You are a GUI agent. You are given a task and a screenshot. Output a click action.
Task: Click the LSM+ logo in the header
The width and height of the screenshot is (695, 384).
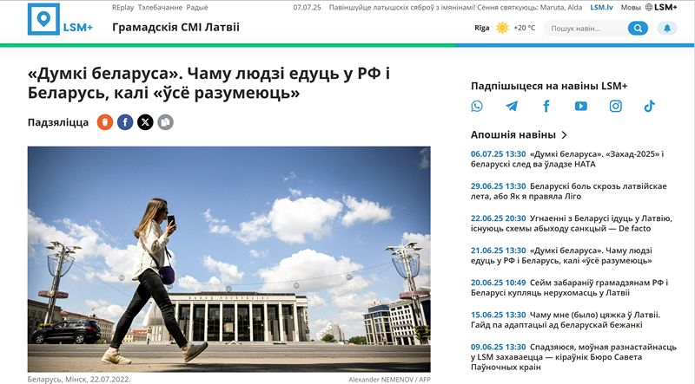pos(59,20)
